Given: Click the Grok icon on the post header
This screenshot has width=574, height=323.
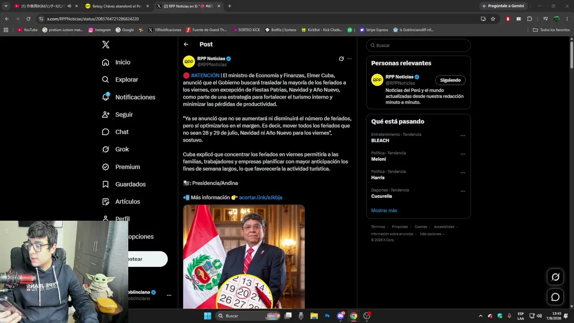Looking at the screenshot, I should 341,59.
